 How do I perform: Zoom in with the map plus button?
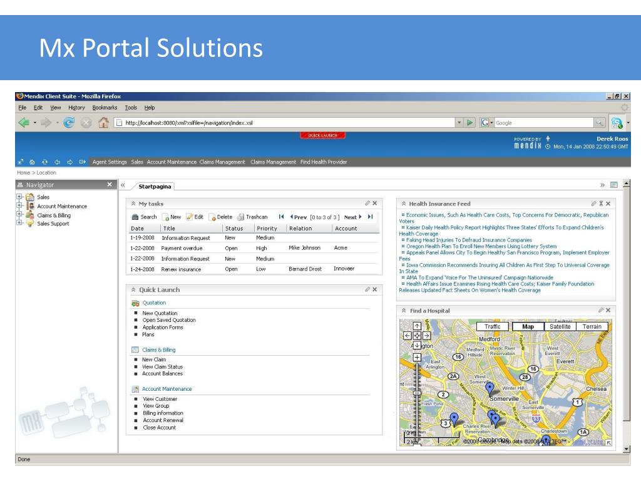(417, 357)
